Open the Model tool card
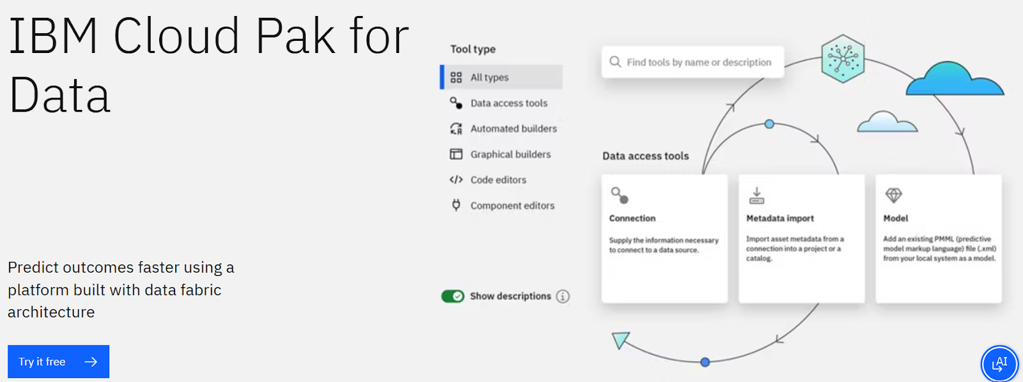 [x=939, y=239]
